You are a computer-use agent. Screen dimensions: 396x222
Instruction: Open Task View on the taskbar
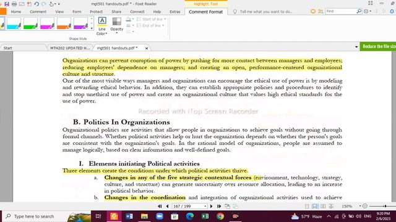pos(98,216)
